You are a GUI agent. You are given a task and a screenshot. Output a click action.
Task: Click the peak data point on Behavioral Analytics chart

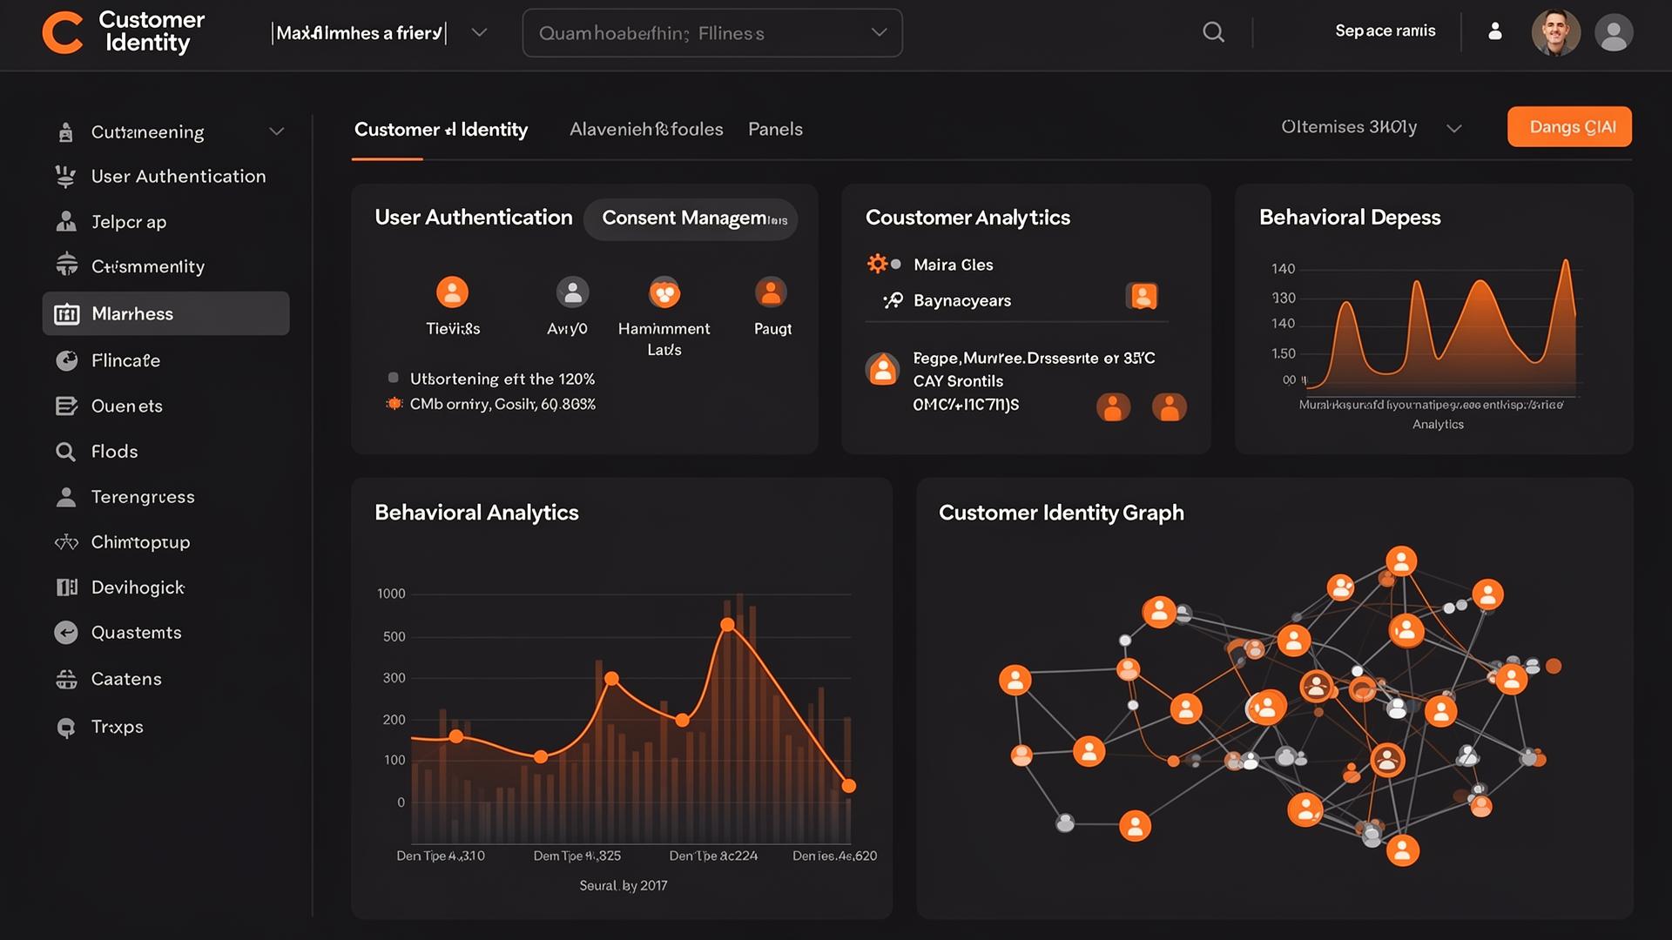727,625
